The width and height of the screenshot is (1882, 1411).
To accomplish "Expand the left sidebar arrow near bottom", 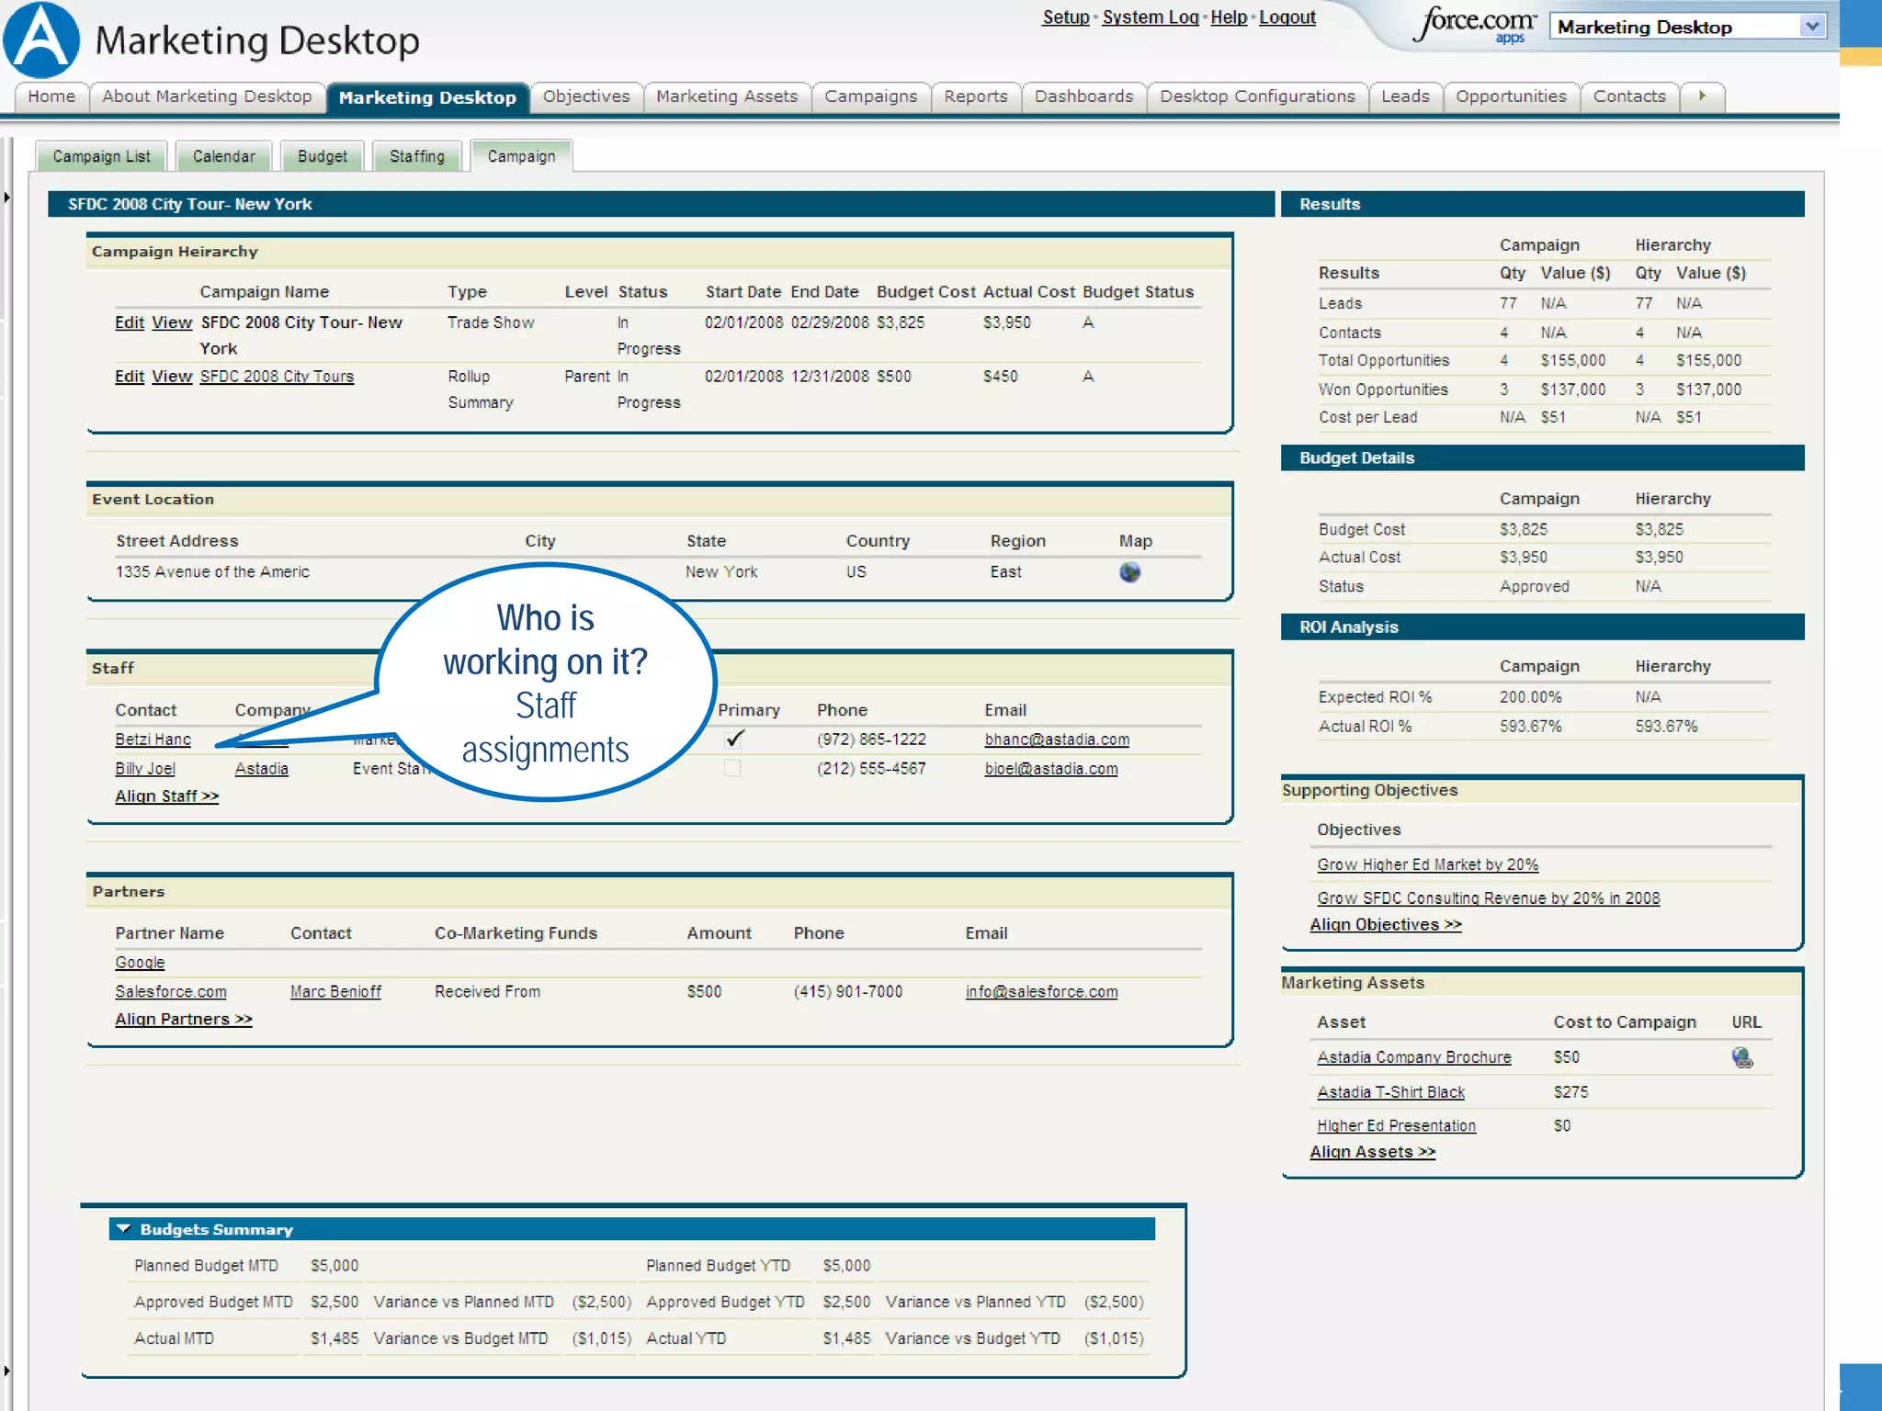I will (6, 1371).
